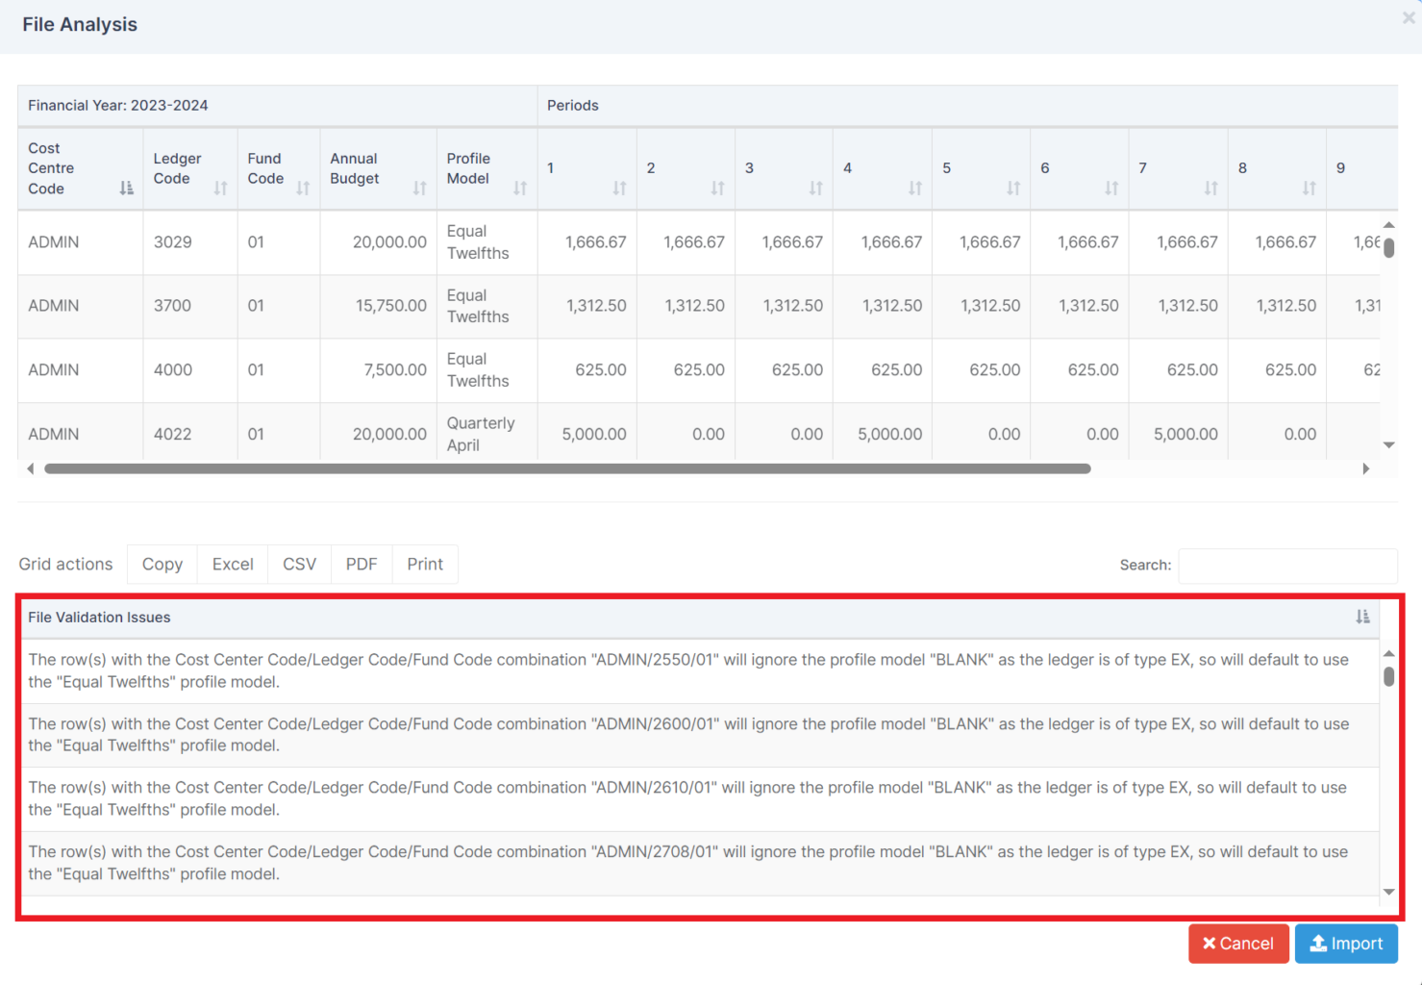Click horizontal scrollbar right arrow
Screen dimensions: 1422x985
click(1365, 468)
